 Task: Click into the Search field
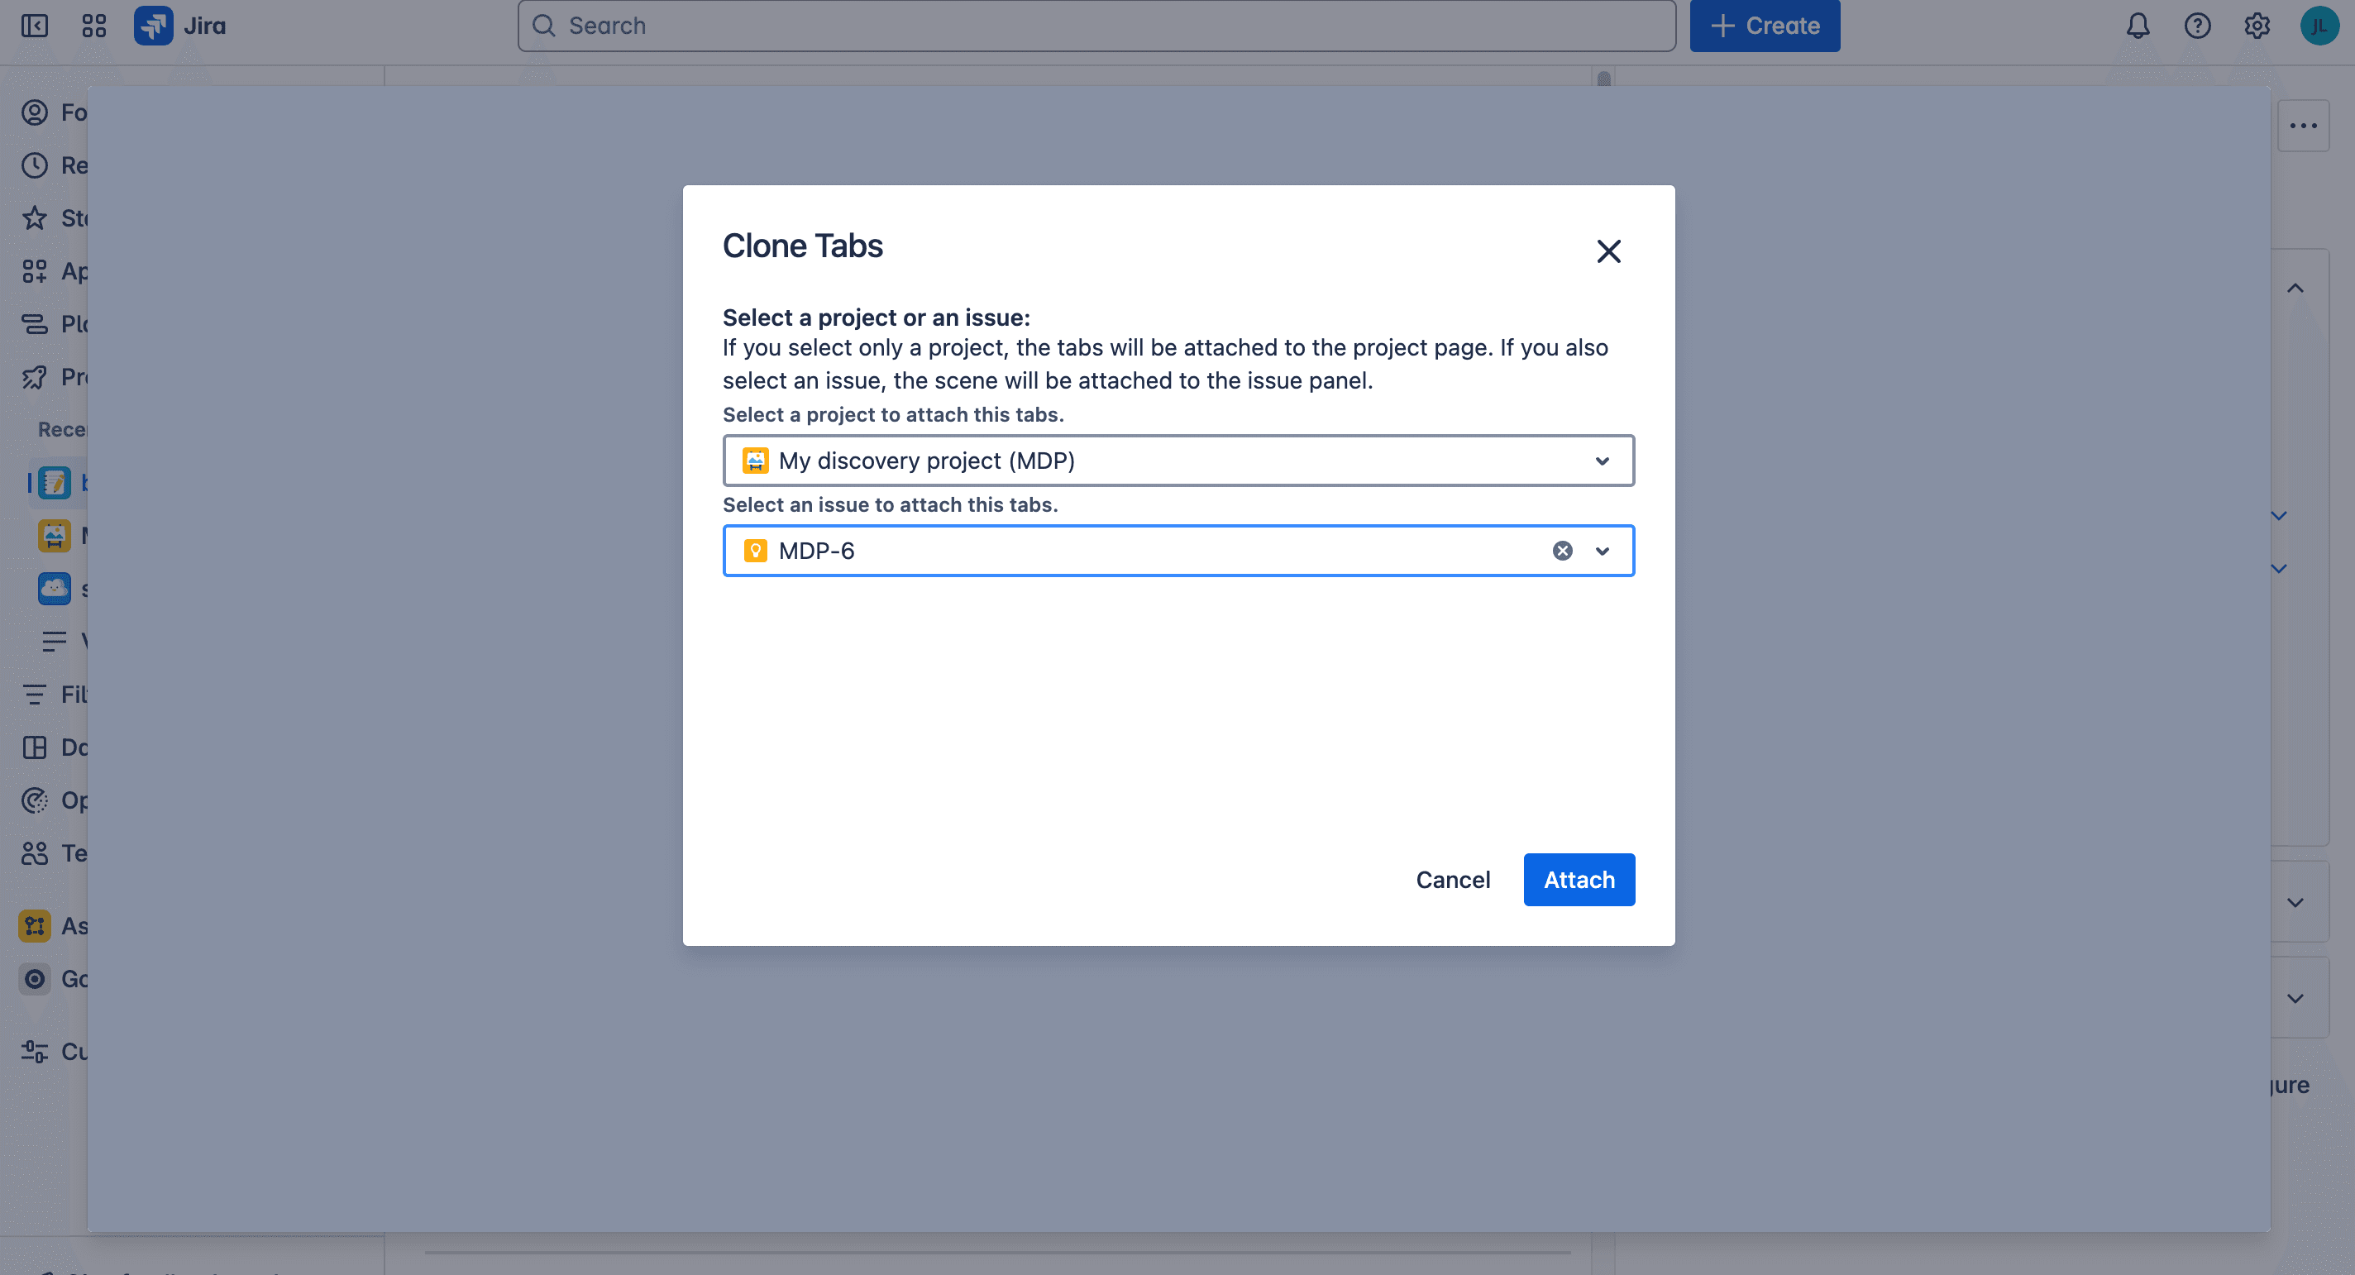pos(1096,26)
